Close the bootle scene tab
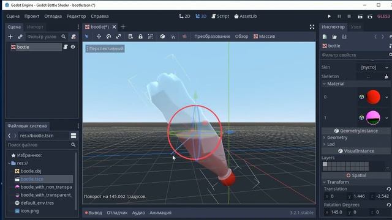Screen dimensions: 392x220 coord(114,27)
